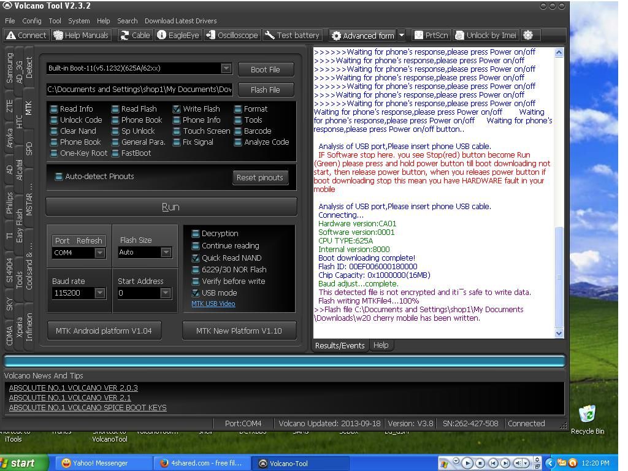
Task: Click the orange round icon in the system tray
Action: [572, 463]
